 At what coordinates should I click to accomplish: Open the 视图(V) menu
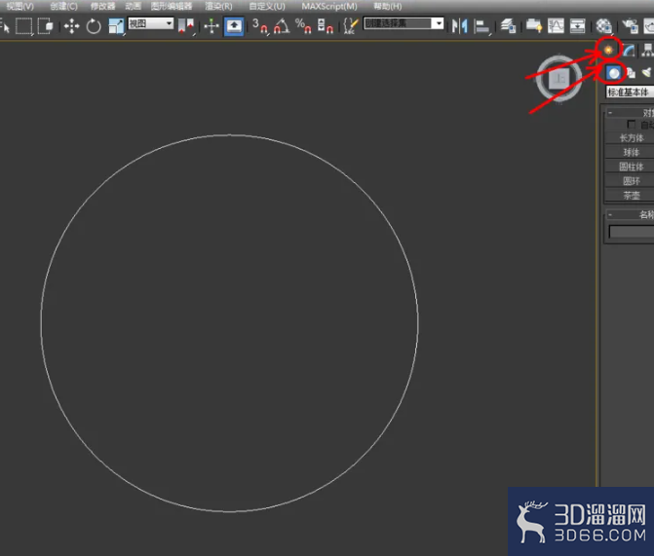[20, 6]
